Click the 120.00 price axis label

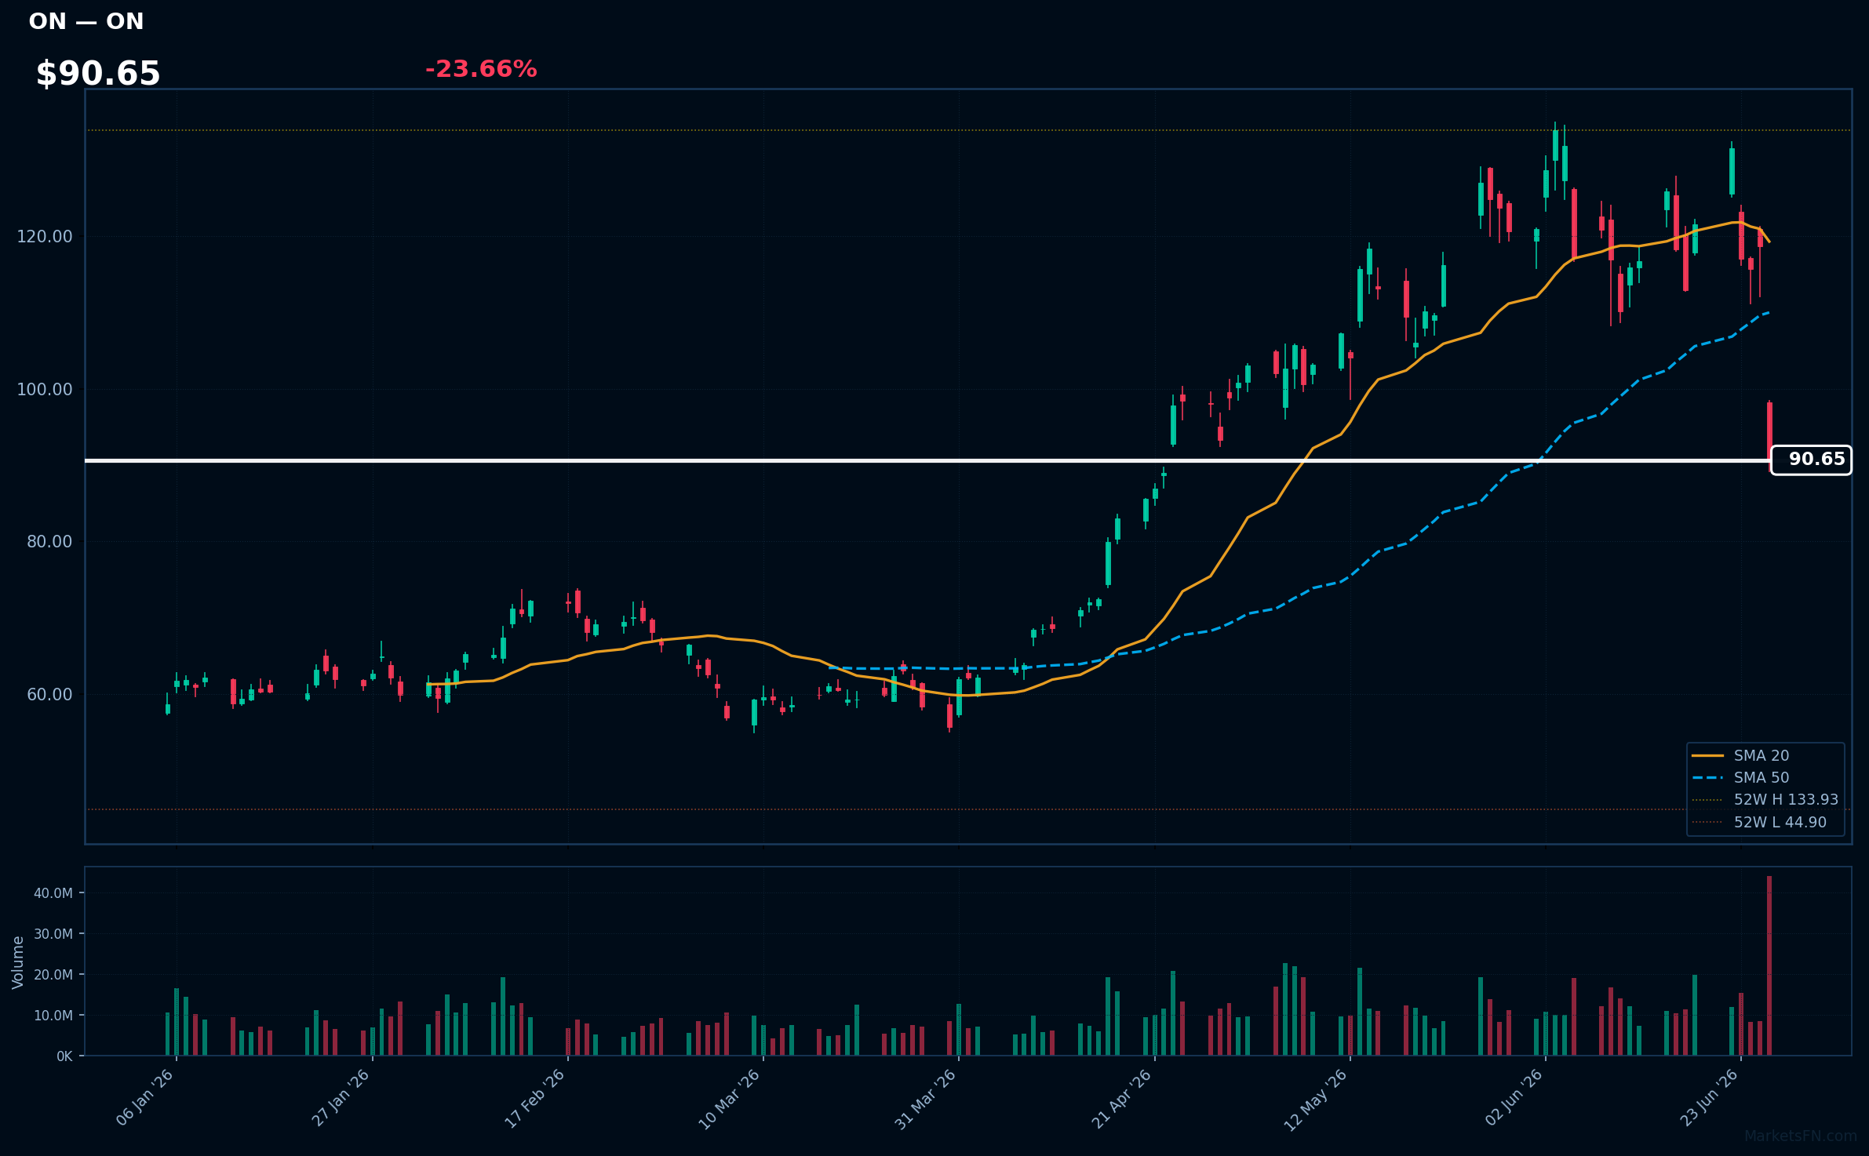[45, 237]
